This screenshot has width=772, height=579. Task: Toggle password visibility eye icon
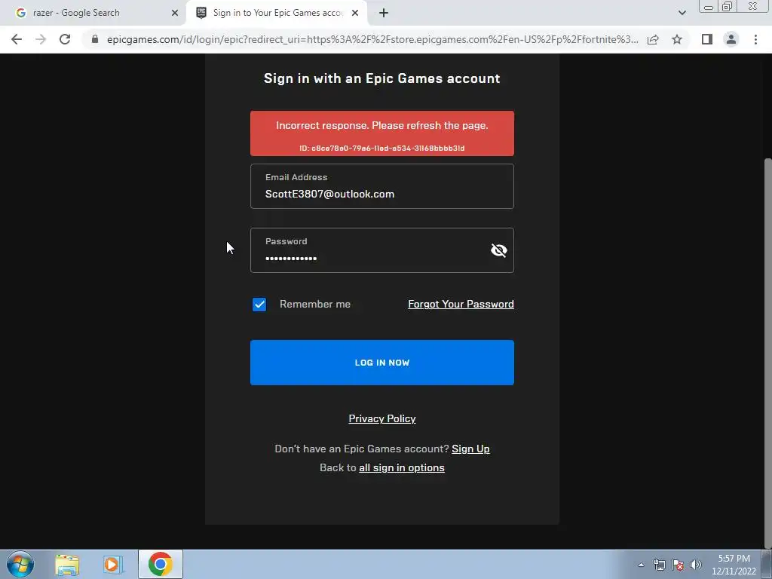click(499, 250)
